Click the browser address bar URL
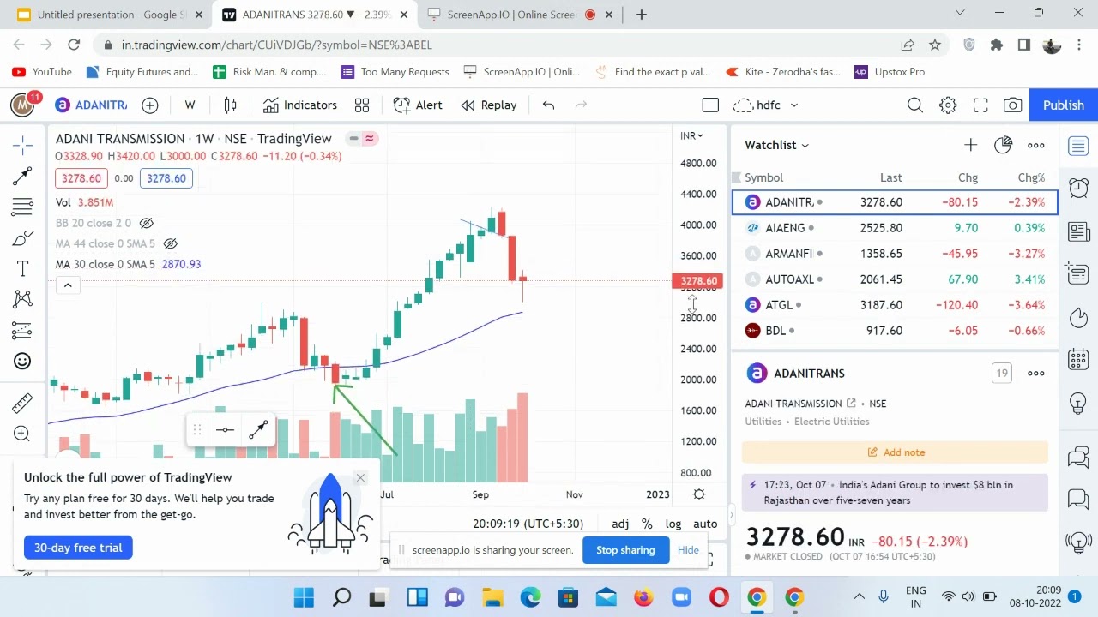The width and height of the screenshot is (1098, 617). 277,45
